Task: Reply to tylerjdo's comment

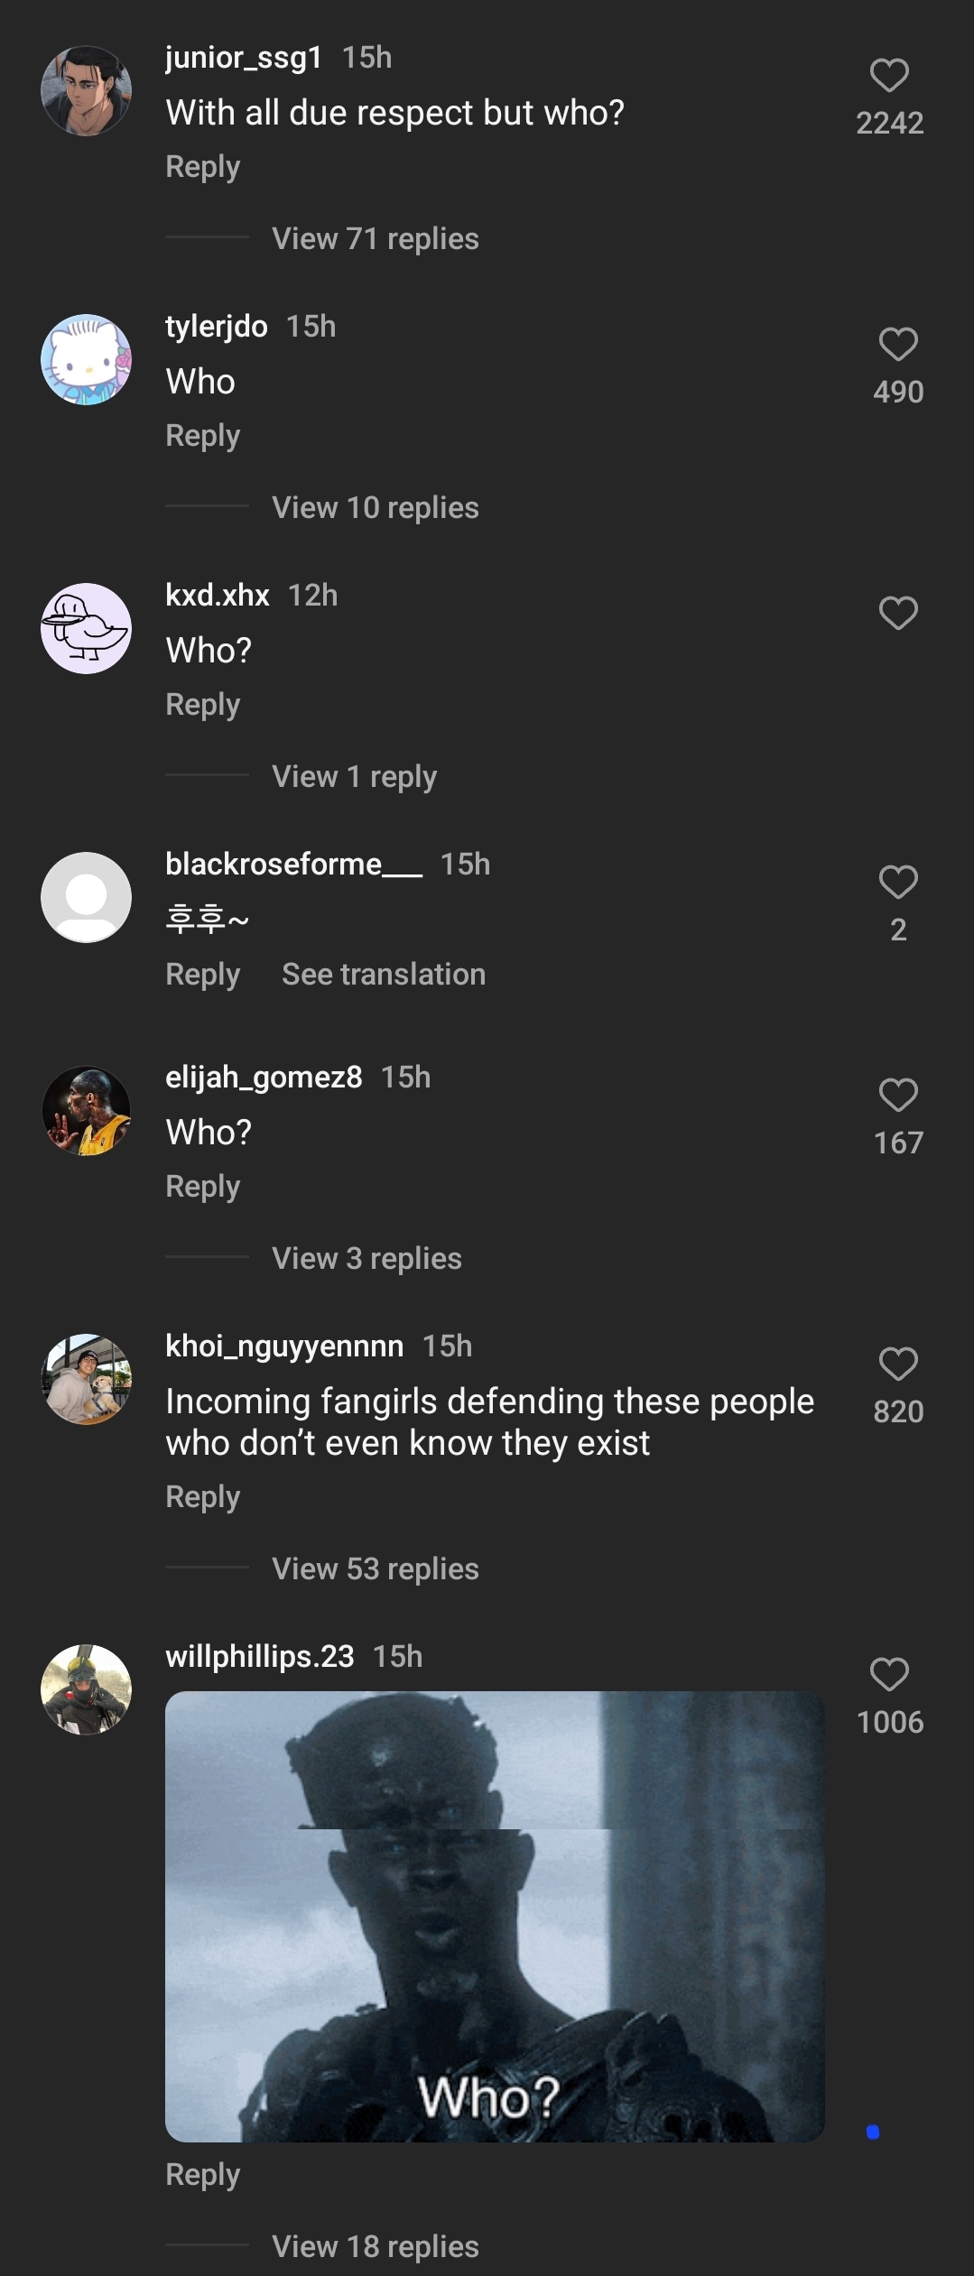Action: (x=203, y=436)
